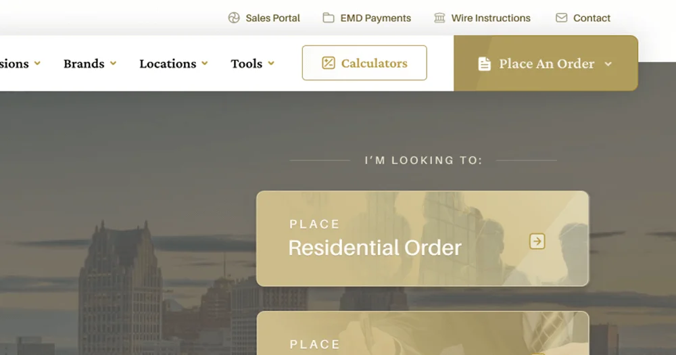676x355 pixels.
Task: View the Wire Instructions link
Action: pyautogui.click(x=491, y=18)
